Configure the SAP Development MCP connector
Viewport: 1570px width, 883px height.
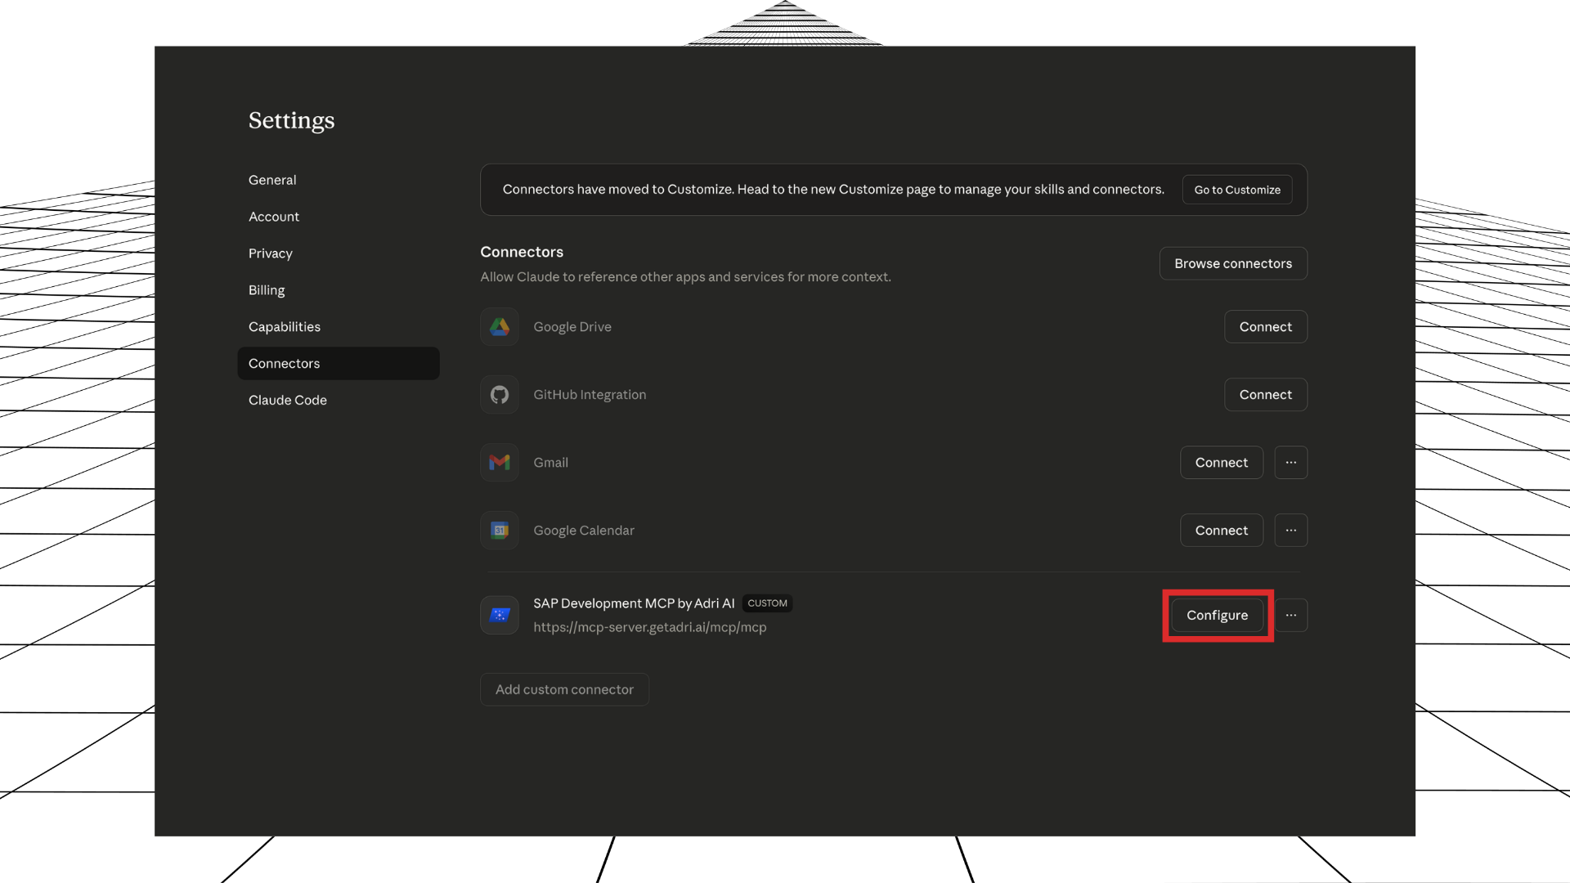point(1218,615)
